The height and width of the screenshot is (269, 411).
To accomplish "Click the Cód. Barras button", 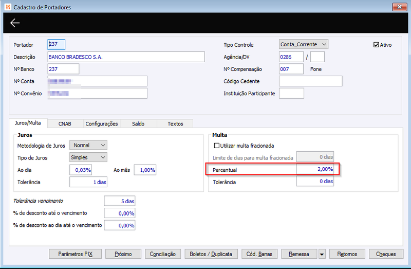I will click(x=259, y=254).
